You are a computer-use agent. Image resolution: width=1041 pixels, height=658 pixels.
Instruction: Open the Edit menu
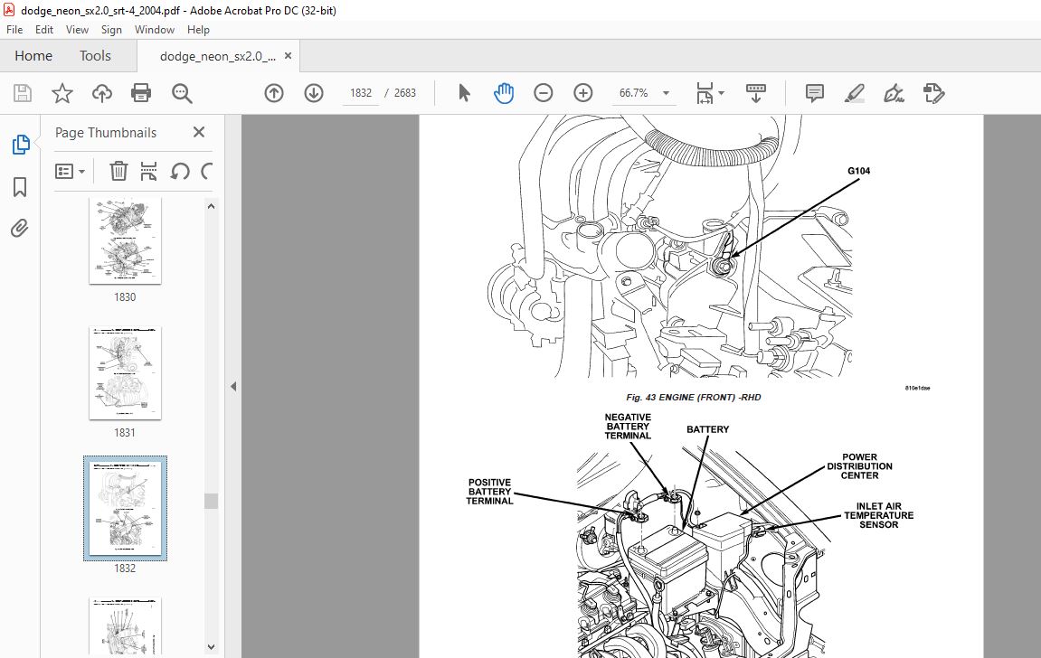coord(43,29)
